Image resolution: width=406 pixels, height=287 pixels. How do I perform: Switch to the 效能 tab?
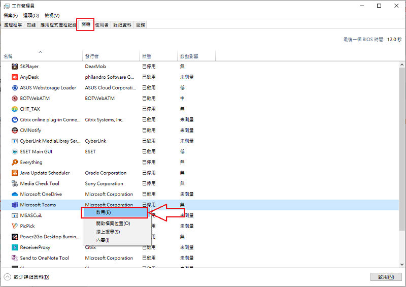(31, 25)
